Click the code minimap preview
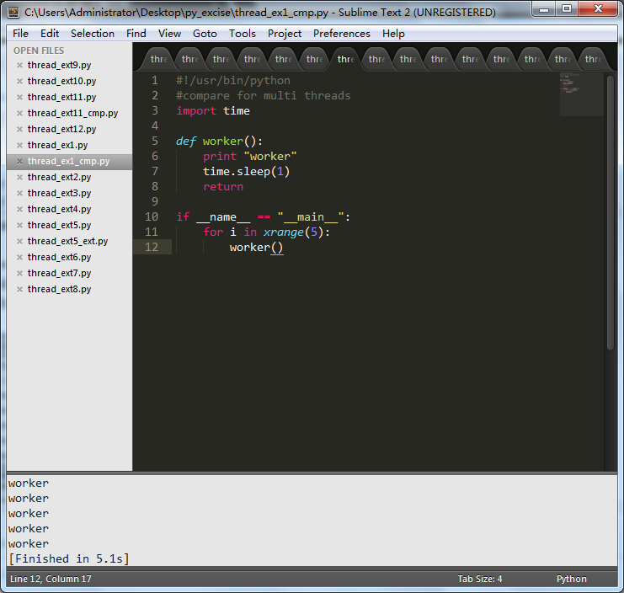Screen dimensions: 624x593 pos(581,93)
